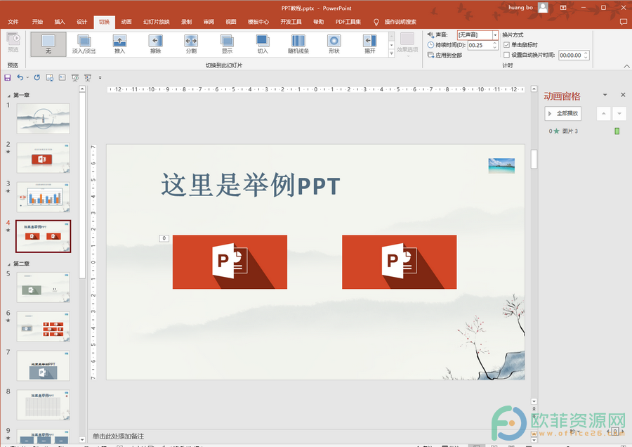Open the 声音 sound dropdown
Image resolution: width=632 pixels, height=447 pixels.
point(495,35)
